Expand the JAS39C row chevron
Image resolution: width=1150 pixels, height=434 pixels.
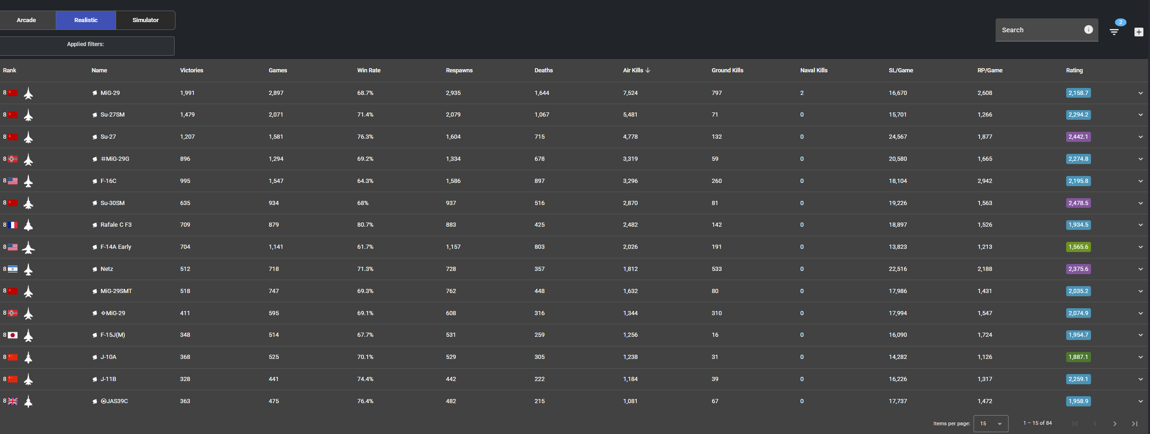coord(1140,401)
